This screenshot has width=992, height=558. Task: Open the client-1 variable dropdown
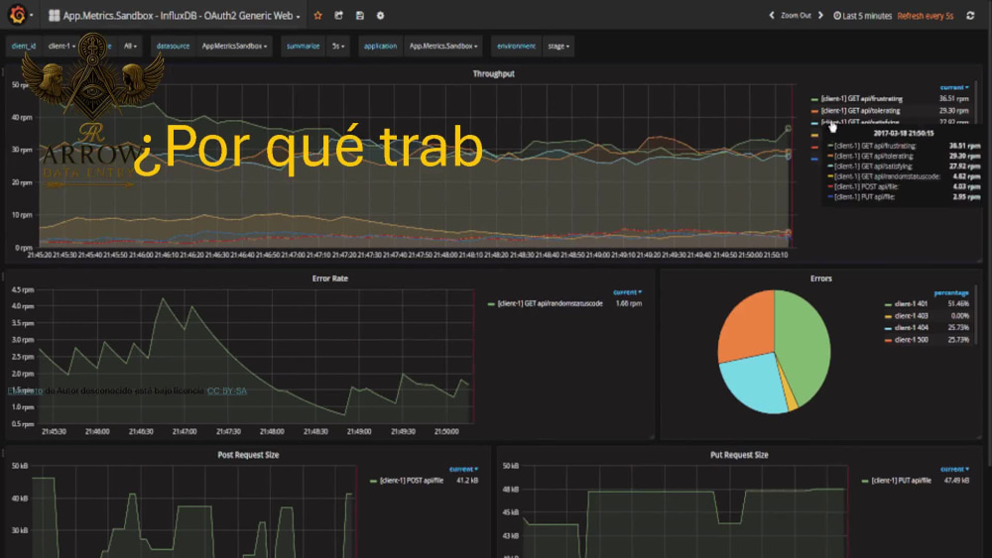[x=62, y=47]
